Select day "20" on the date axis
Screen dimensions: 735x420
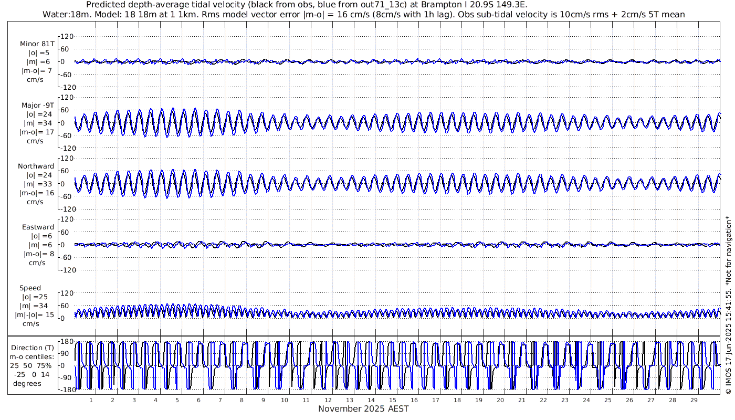tap(500, 400)
